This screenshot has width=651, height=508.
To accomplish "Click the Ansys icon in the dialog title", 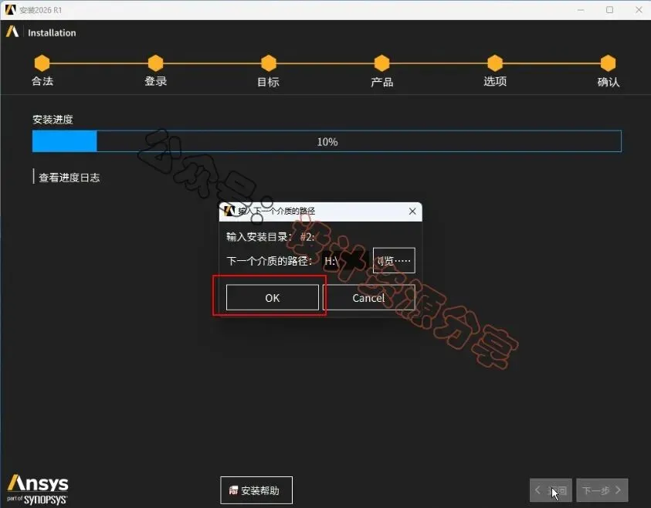I will click(x=229, y=211).
